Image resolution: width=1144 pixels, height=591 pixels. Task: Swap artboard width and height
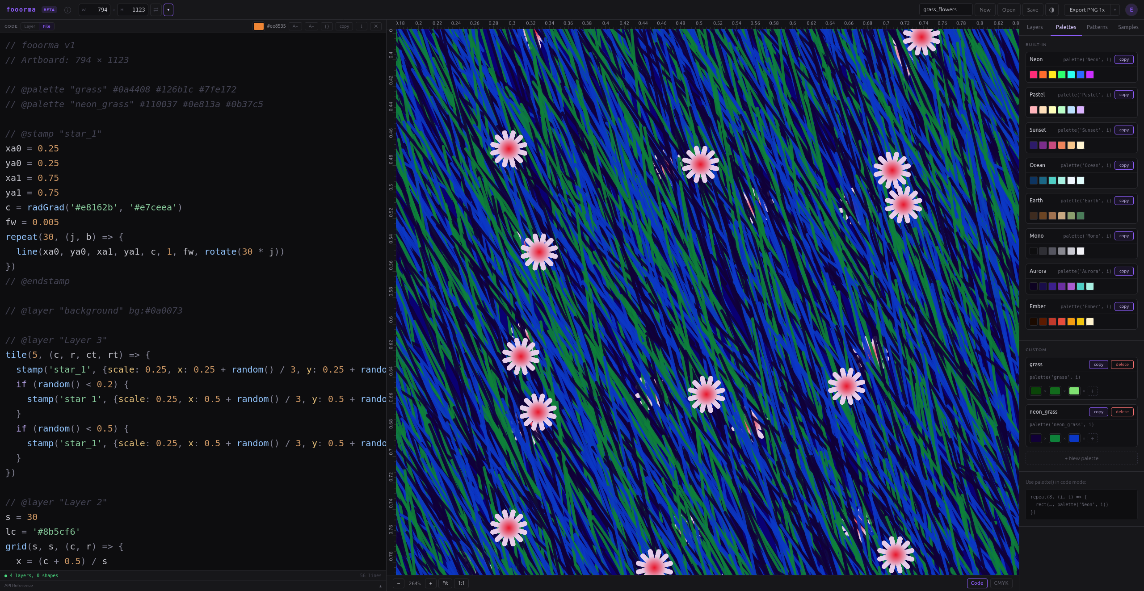pos(156,10)
